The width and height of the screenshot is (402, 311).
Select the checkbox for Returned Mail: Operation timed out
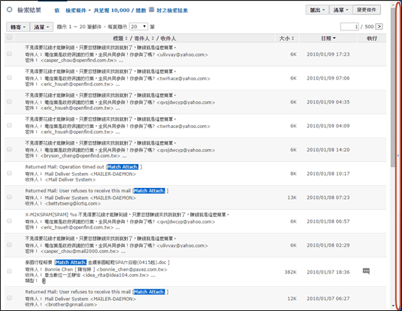click(x=9, y=173)
